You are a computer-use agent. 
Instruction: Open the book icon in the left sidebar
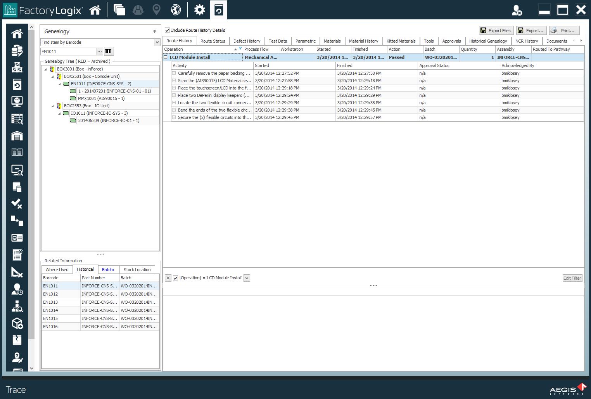(x=17, y=152)
